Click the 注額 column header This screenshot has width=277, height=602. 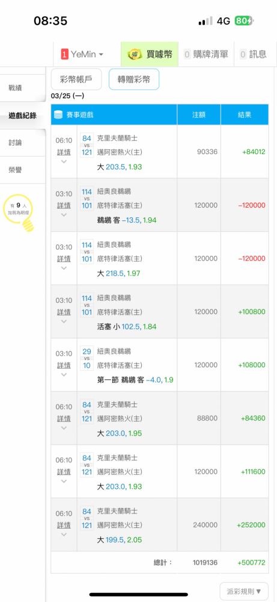click(x=199, y=114)
